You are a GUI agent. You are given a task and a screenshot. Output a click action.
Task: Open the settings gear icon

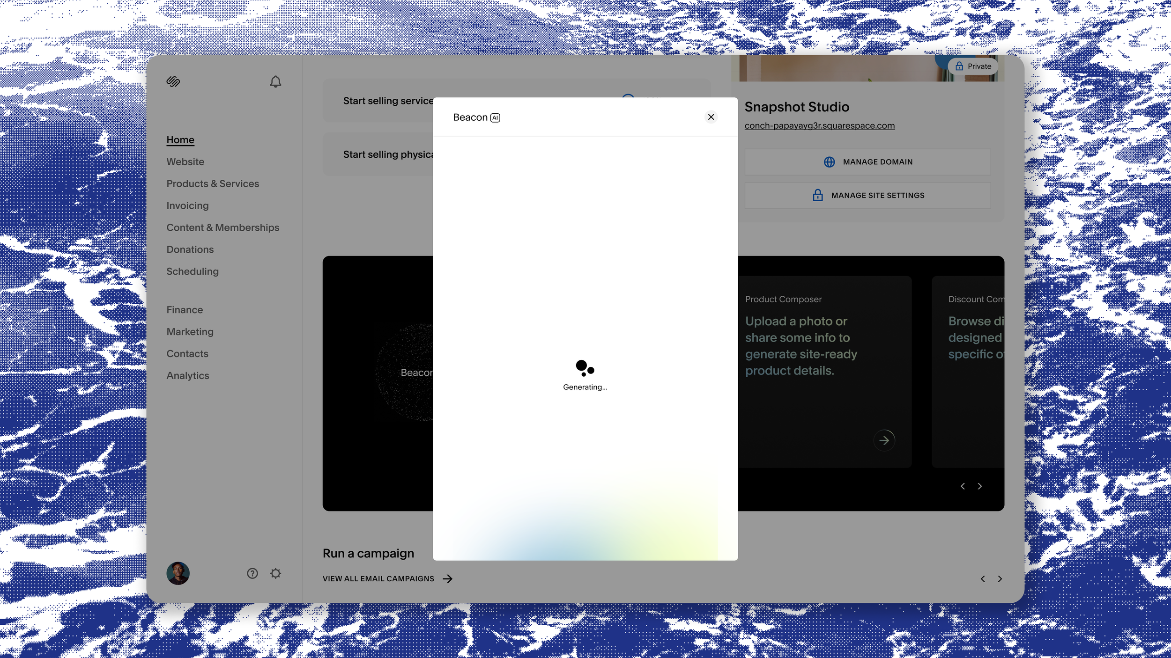click(276, 573)
